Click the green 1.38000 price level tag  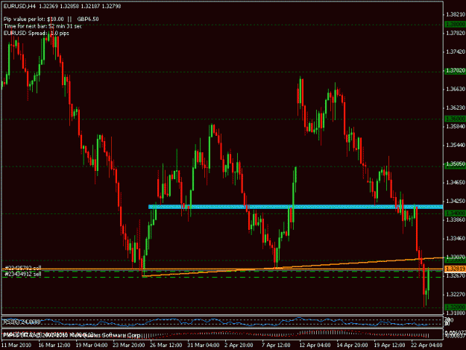pyautogui.click(x=455, y=24)
